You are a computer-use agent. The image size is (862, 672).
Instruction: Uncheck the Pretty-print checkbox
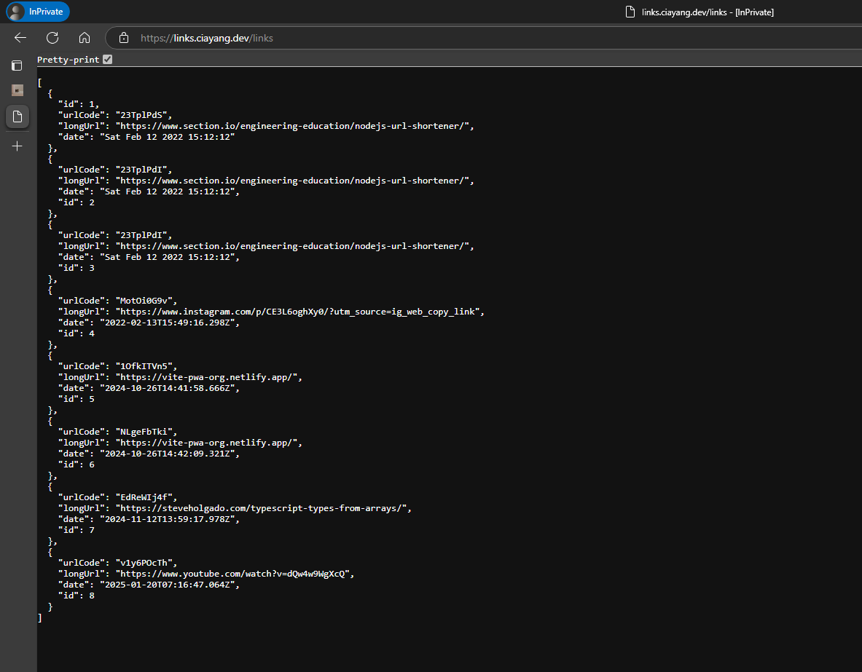pyautogui.click(x=108, y=60)
